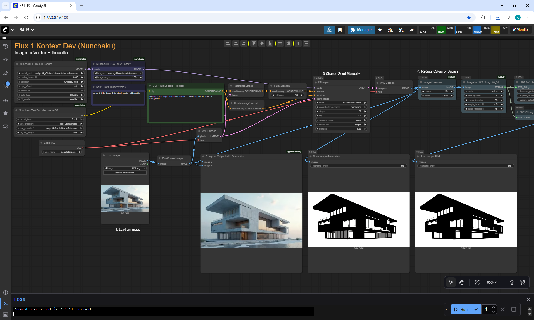Image resolution: width=534 pixels, height=320 pixels.
Task: Open the 54-15 workflow name dropdown
Action: pos(27,30)
